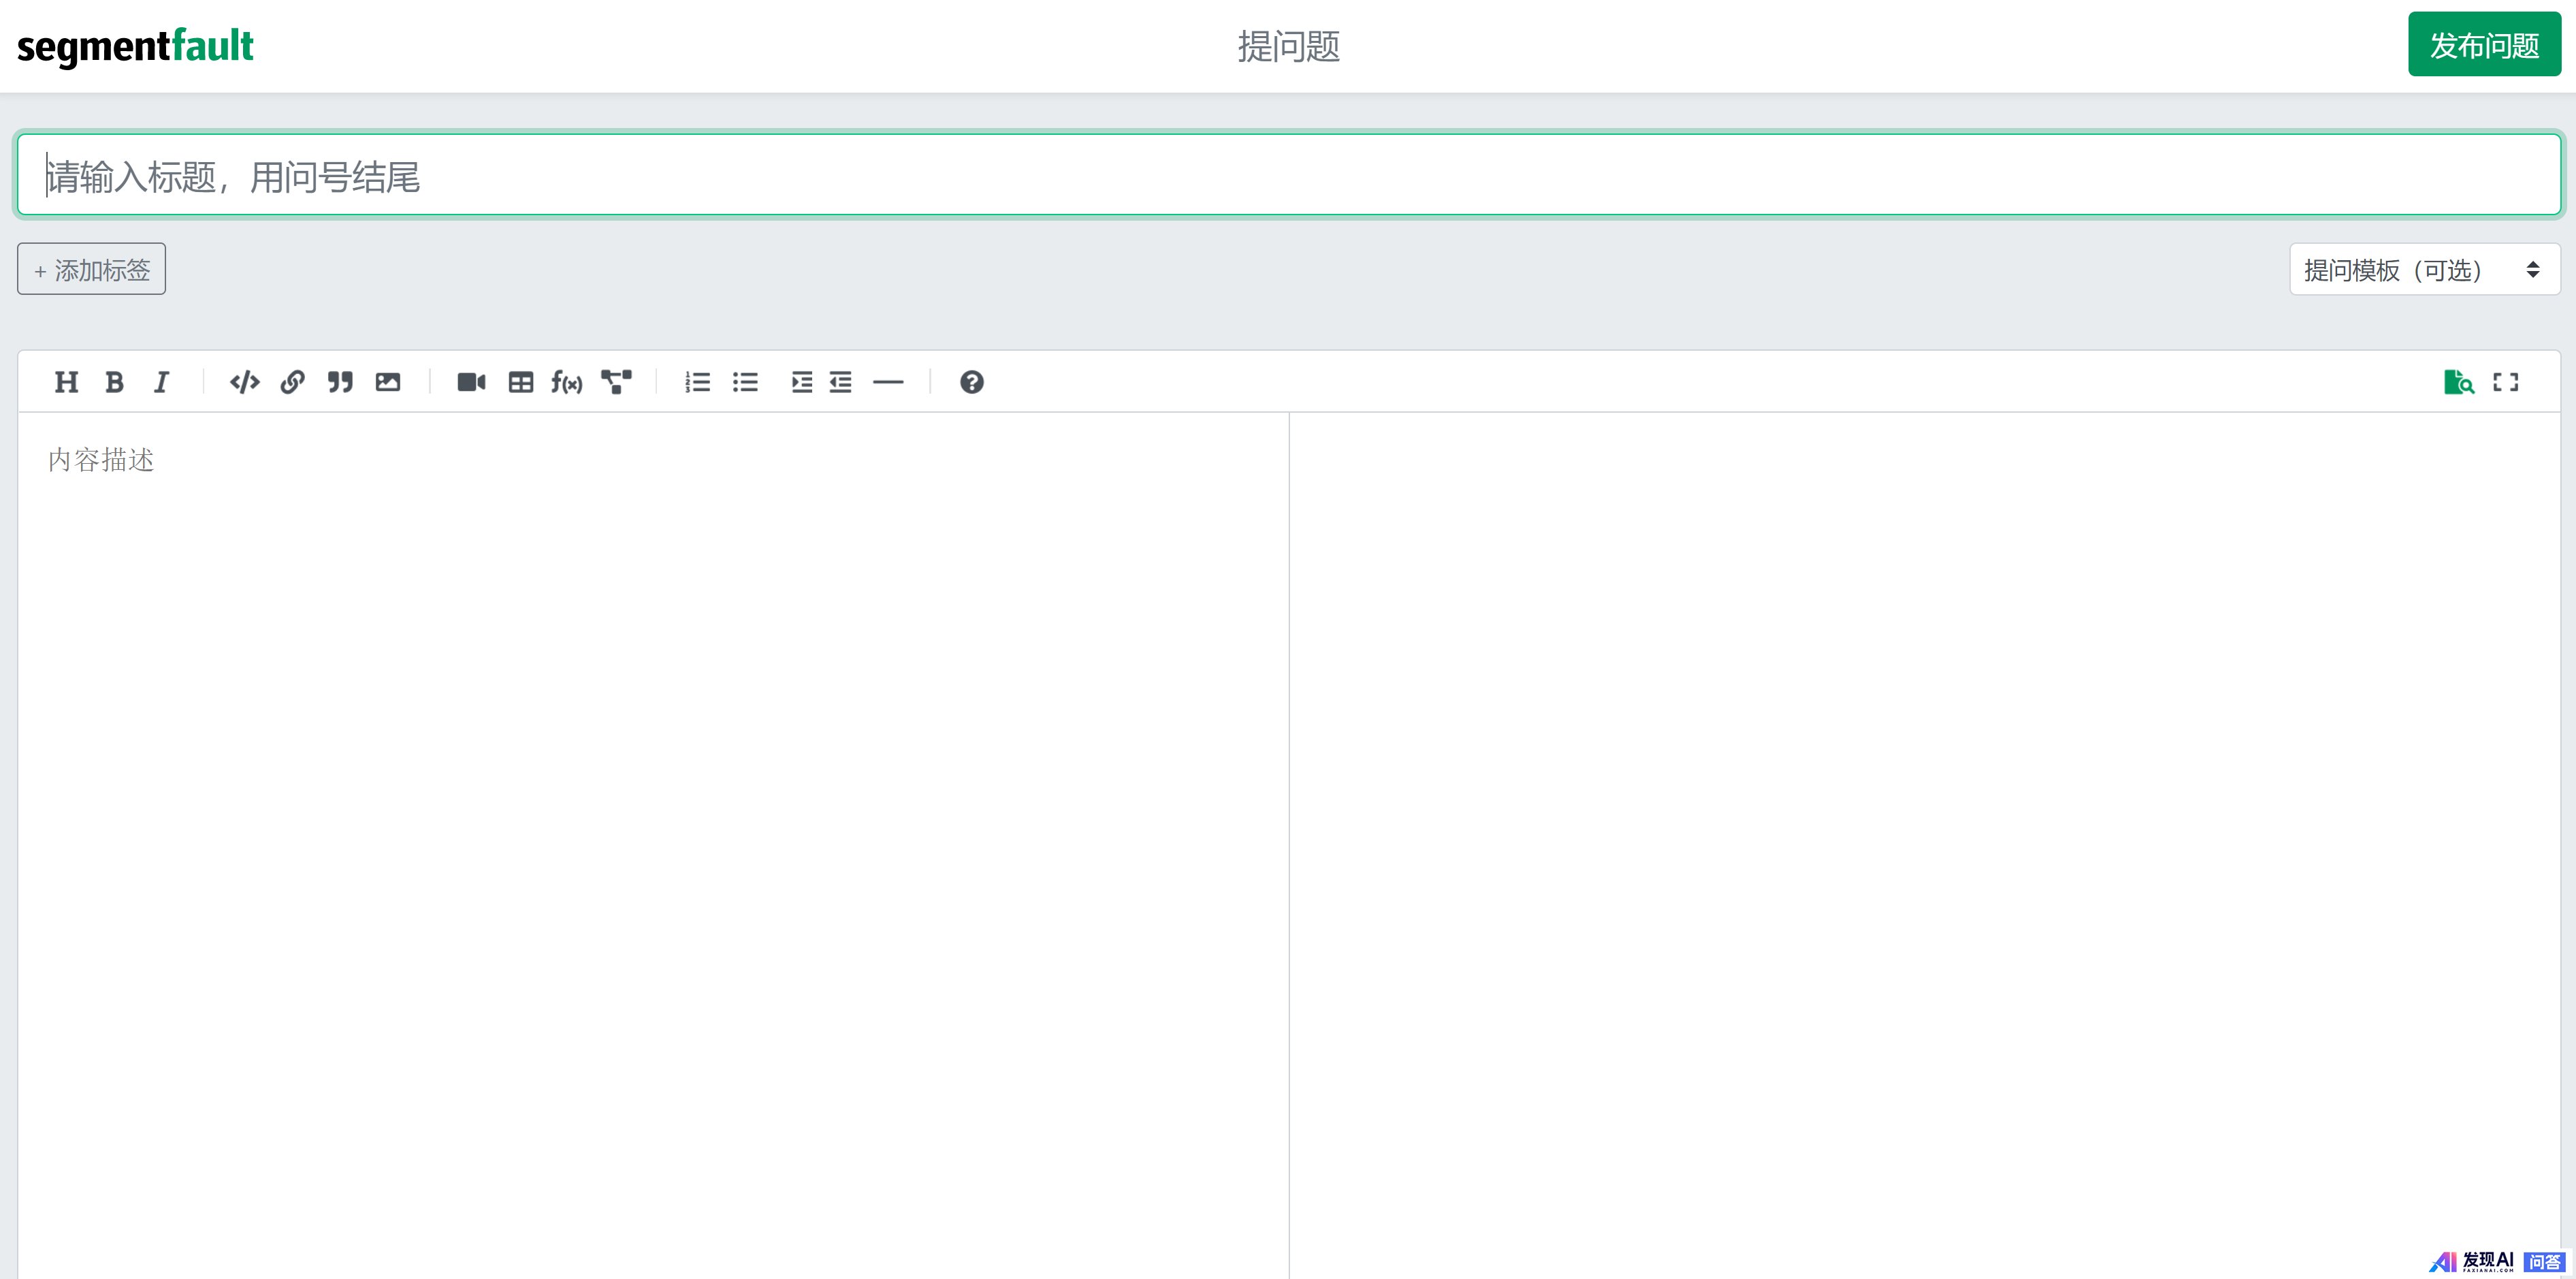Click the 发布问题 button
This screenshot has width=2576, height=1279.
(2484, 45)
